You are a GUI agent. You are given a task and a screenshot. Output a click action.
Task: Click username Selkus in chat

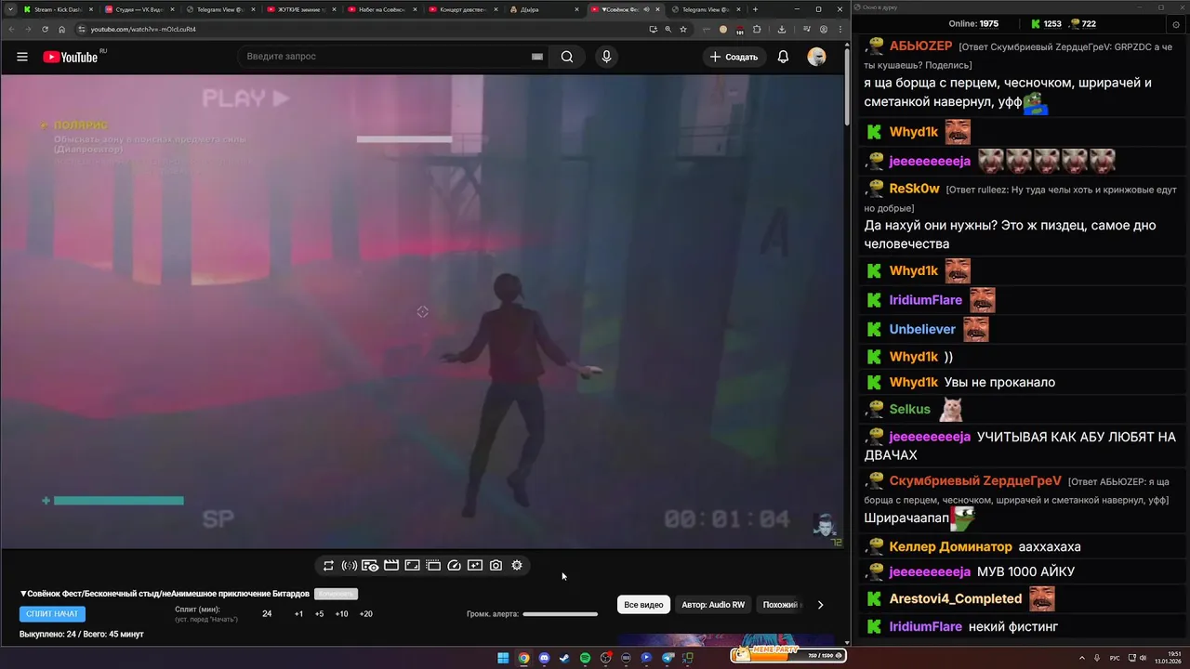click(x=909, y=409)
